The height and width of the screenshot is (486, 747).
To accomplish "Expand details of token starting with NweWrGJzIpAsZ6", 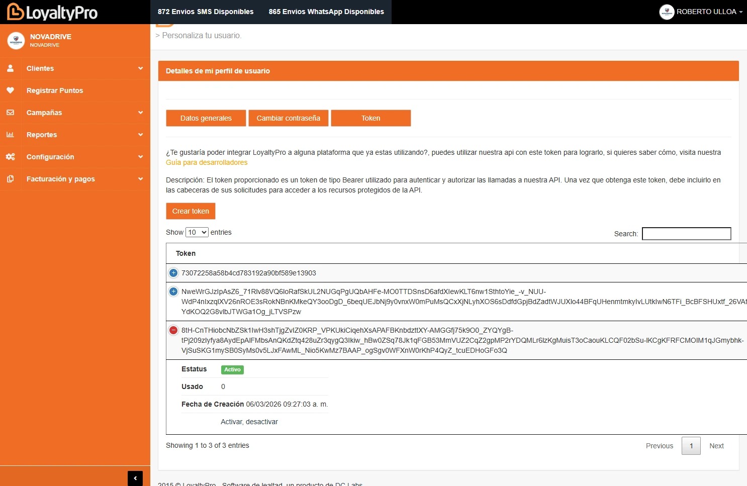I will coord(173,291).
